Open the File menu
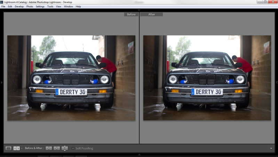This screenshot has height=157, width=278. click(3, 6)
